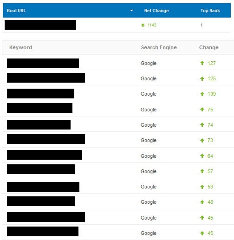
Task: Click the up arrow next to 127
Action: (x=202, y=63)
